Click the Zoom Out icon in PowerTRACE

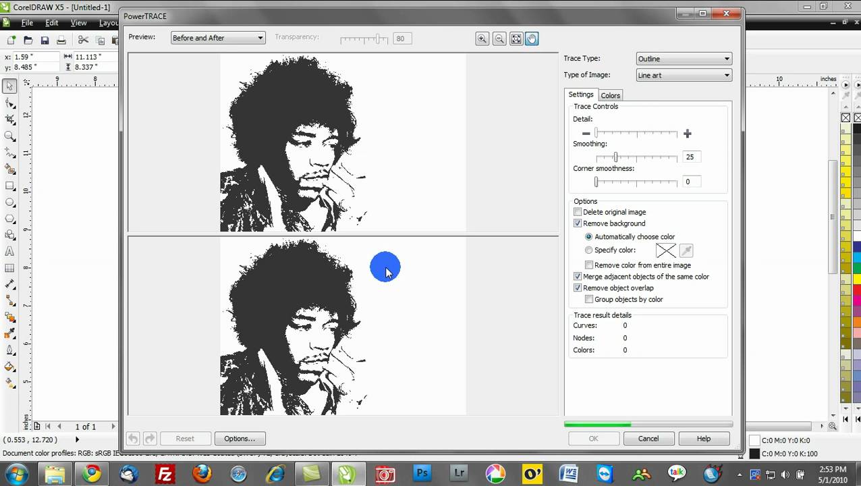(499, 39)
